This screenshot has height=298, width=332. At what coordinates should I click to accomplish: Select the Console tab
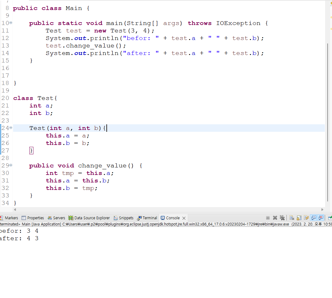(173, 218)
